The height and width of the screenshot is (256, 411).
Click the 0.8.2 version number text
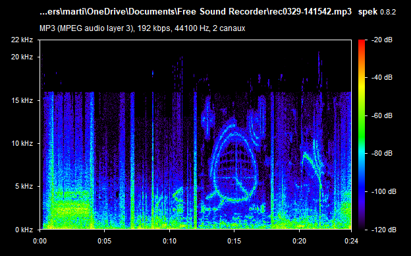point(388,12)
